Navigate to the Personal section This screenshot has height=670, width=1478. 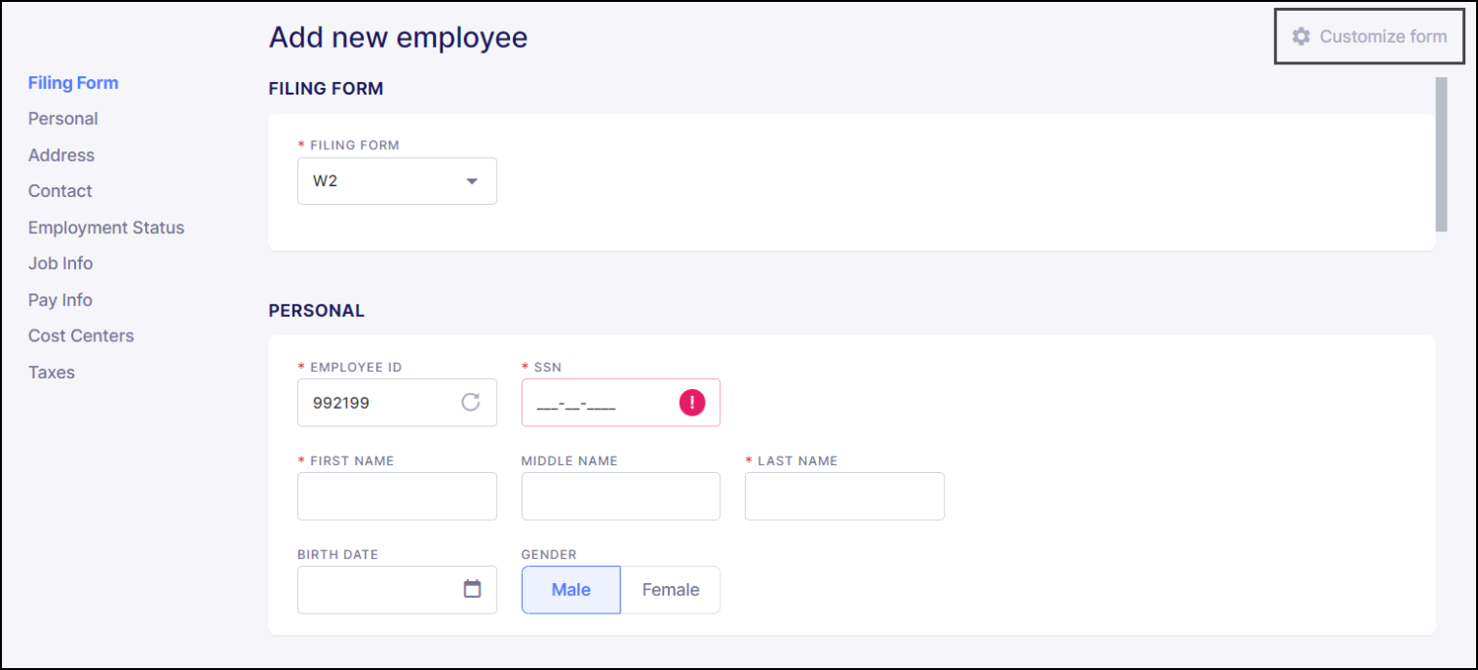[x=62, y=118]
